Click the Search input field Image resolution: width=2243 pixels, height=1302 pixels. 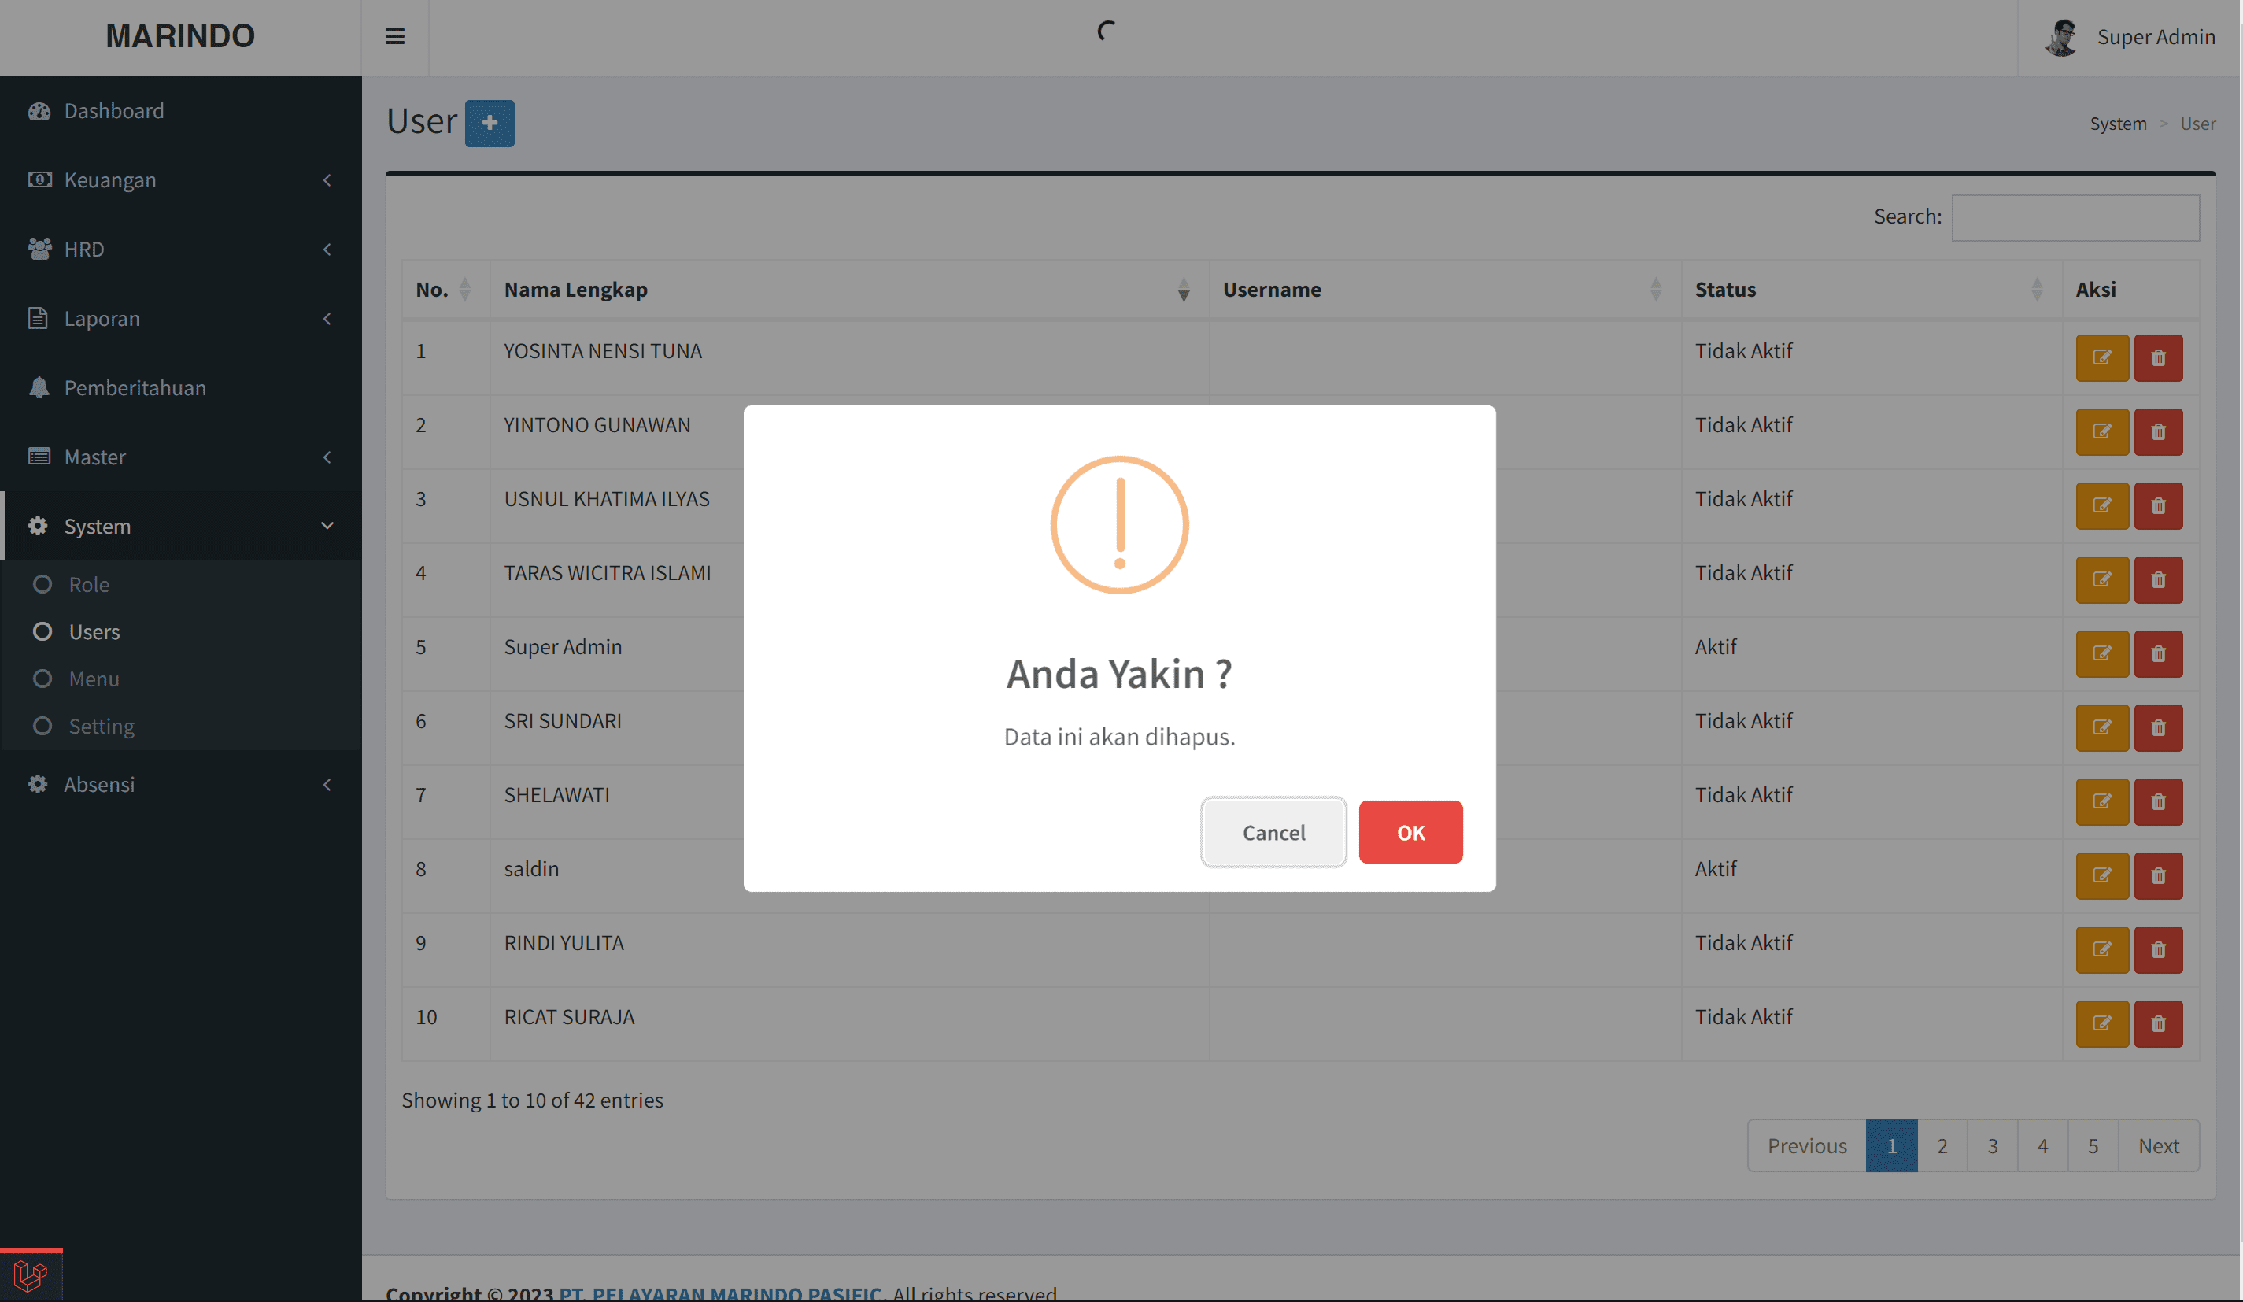pyautogui.click(x=2075, y=217)
